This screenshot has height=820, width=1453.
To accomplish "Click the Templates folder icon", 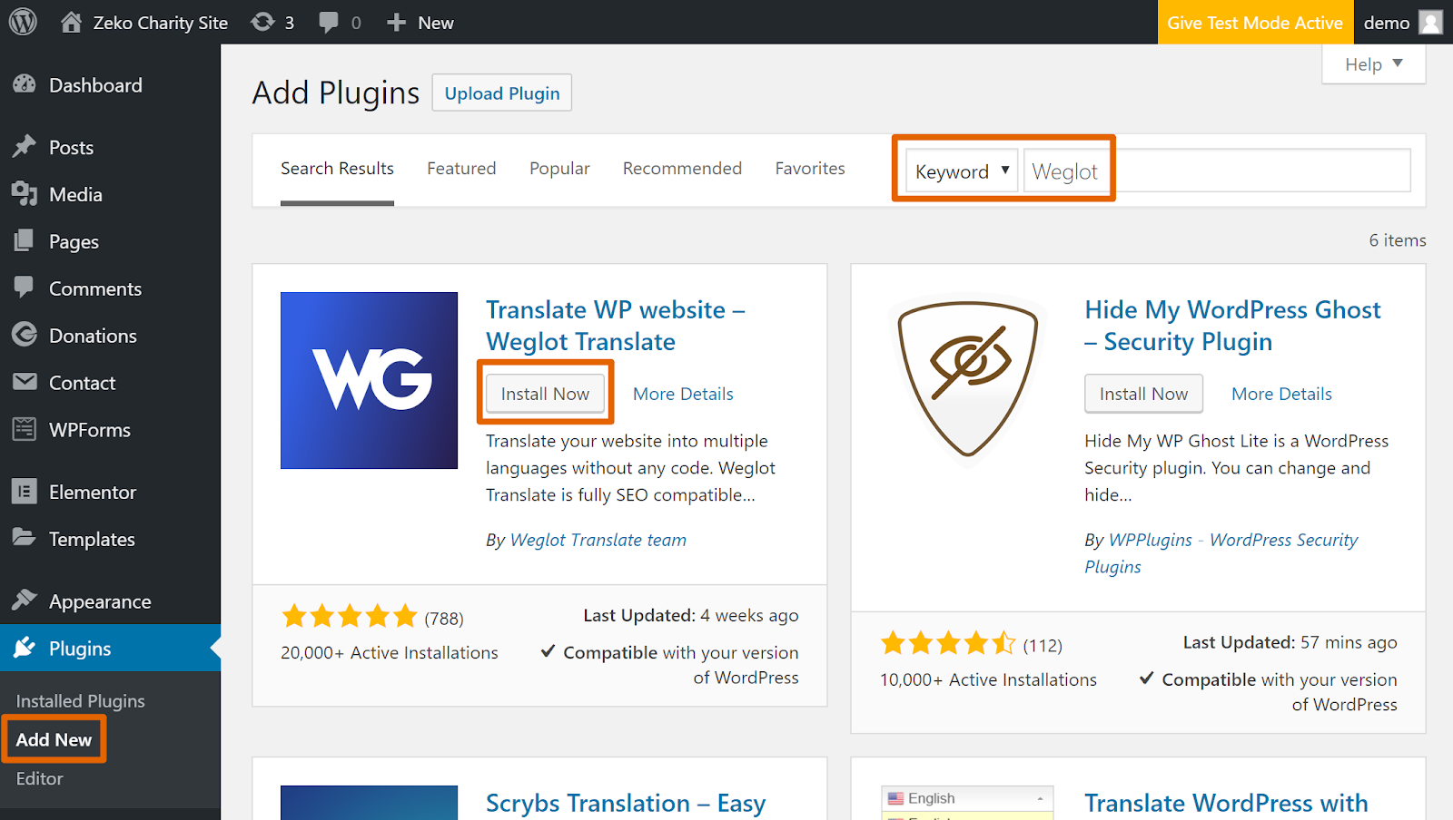I will [x=25, y=538].
